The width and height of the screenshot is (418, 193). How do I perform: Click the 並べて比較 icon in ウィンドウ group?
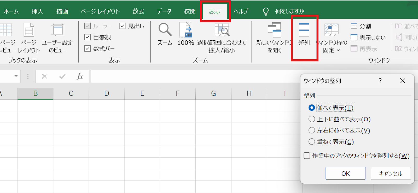398,26
